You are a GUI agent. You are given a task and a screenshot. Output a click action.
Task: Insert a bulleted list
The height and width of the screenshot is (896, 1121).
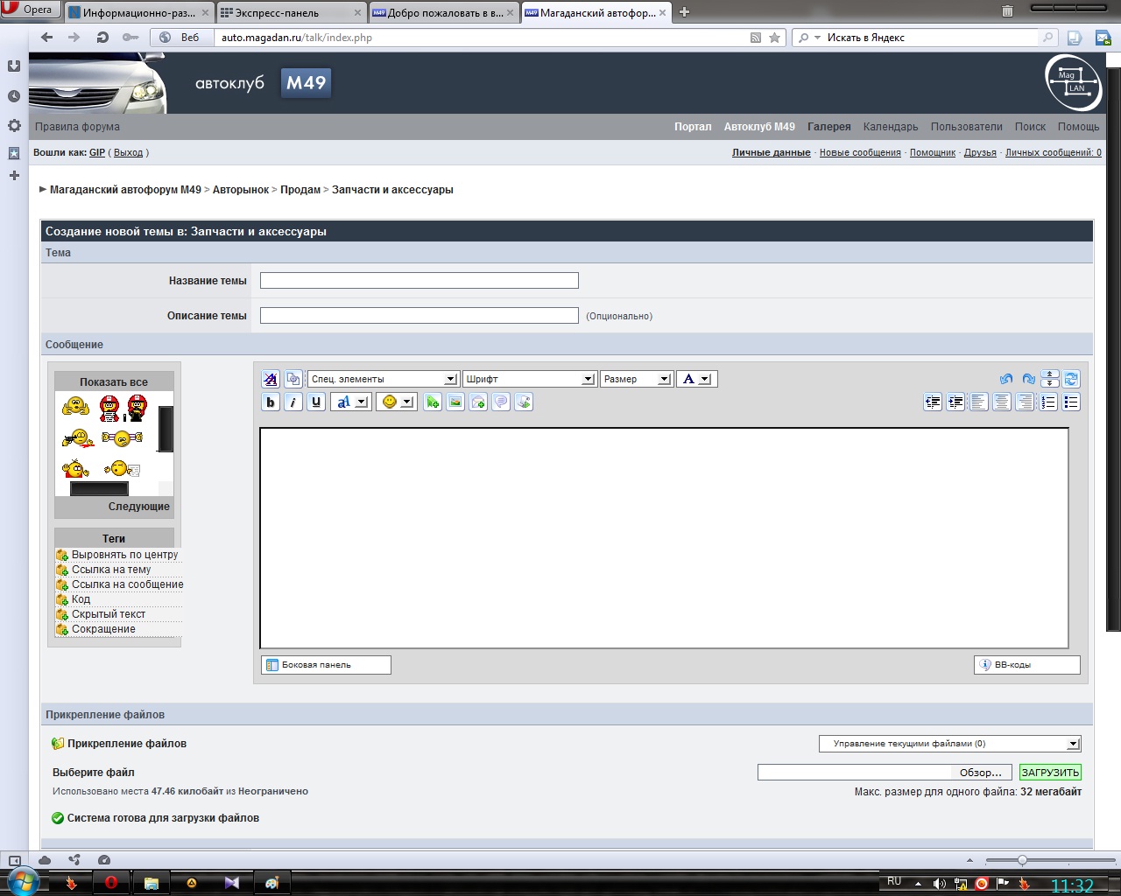pos(1071,402)
